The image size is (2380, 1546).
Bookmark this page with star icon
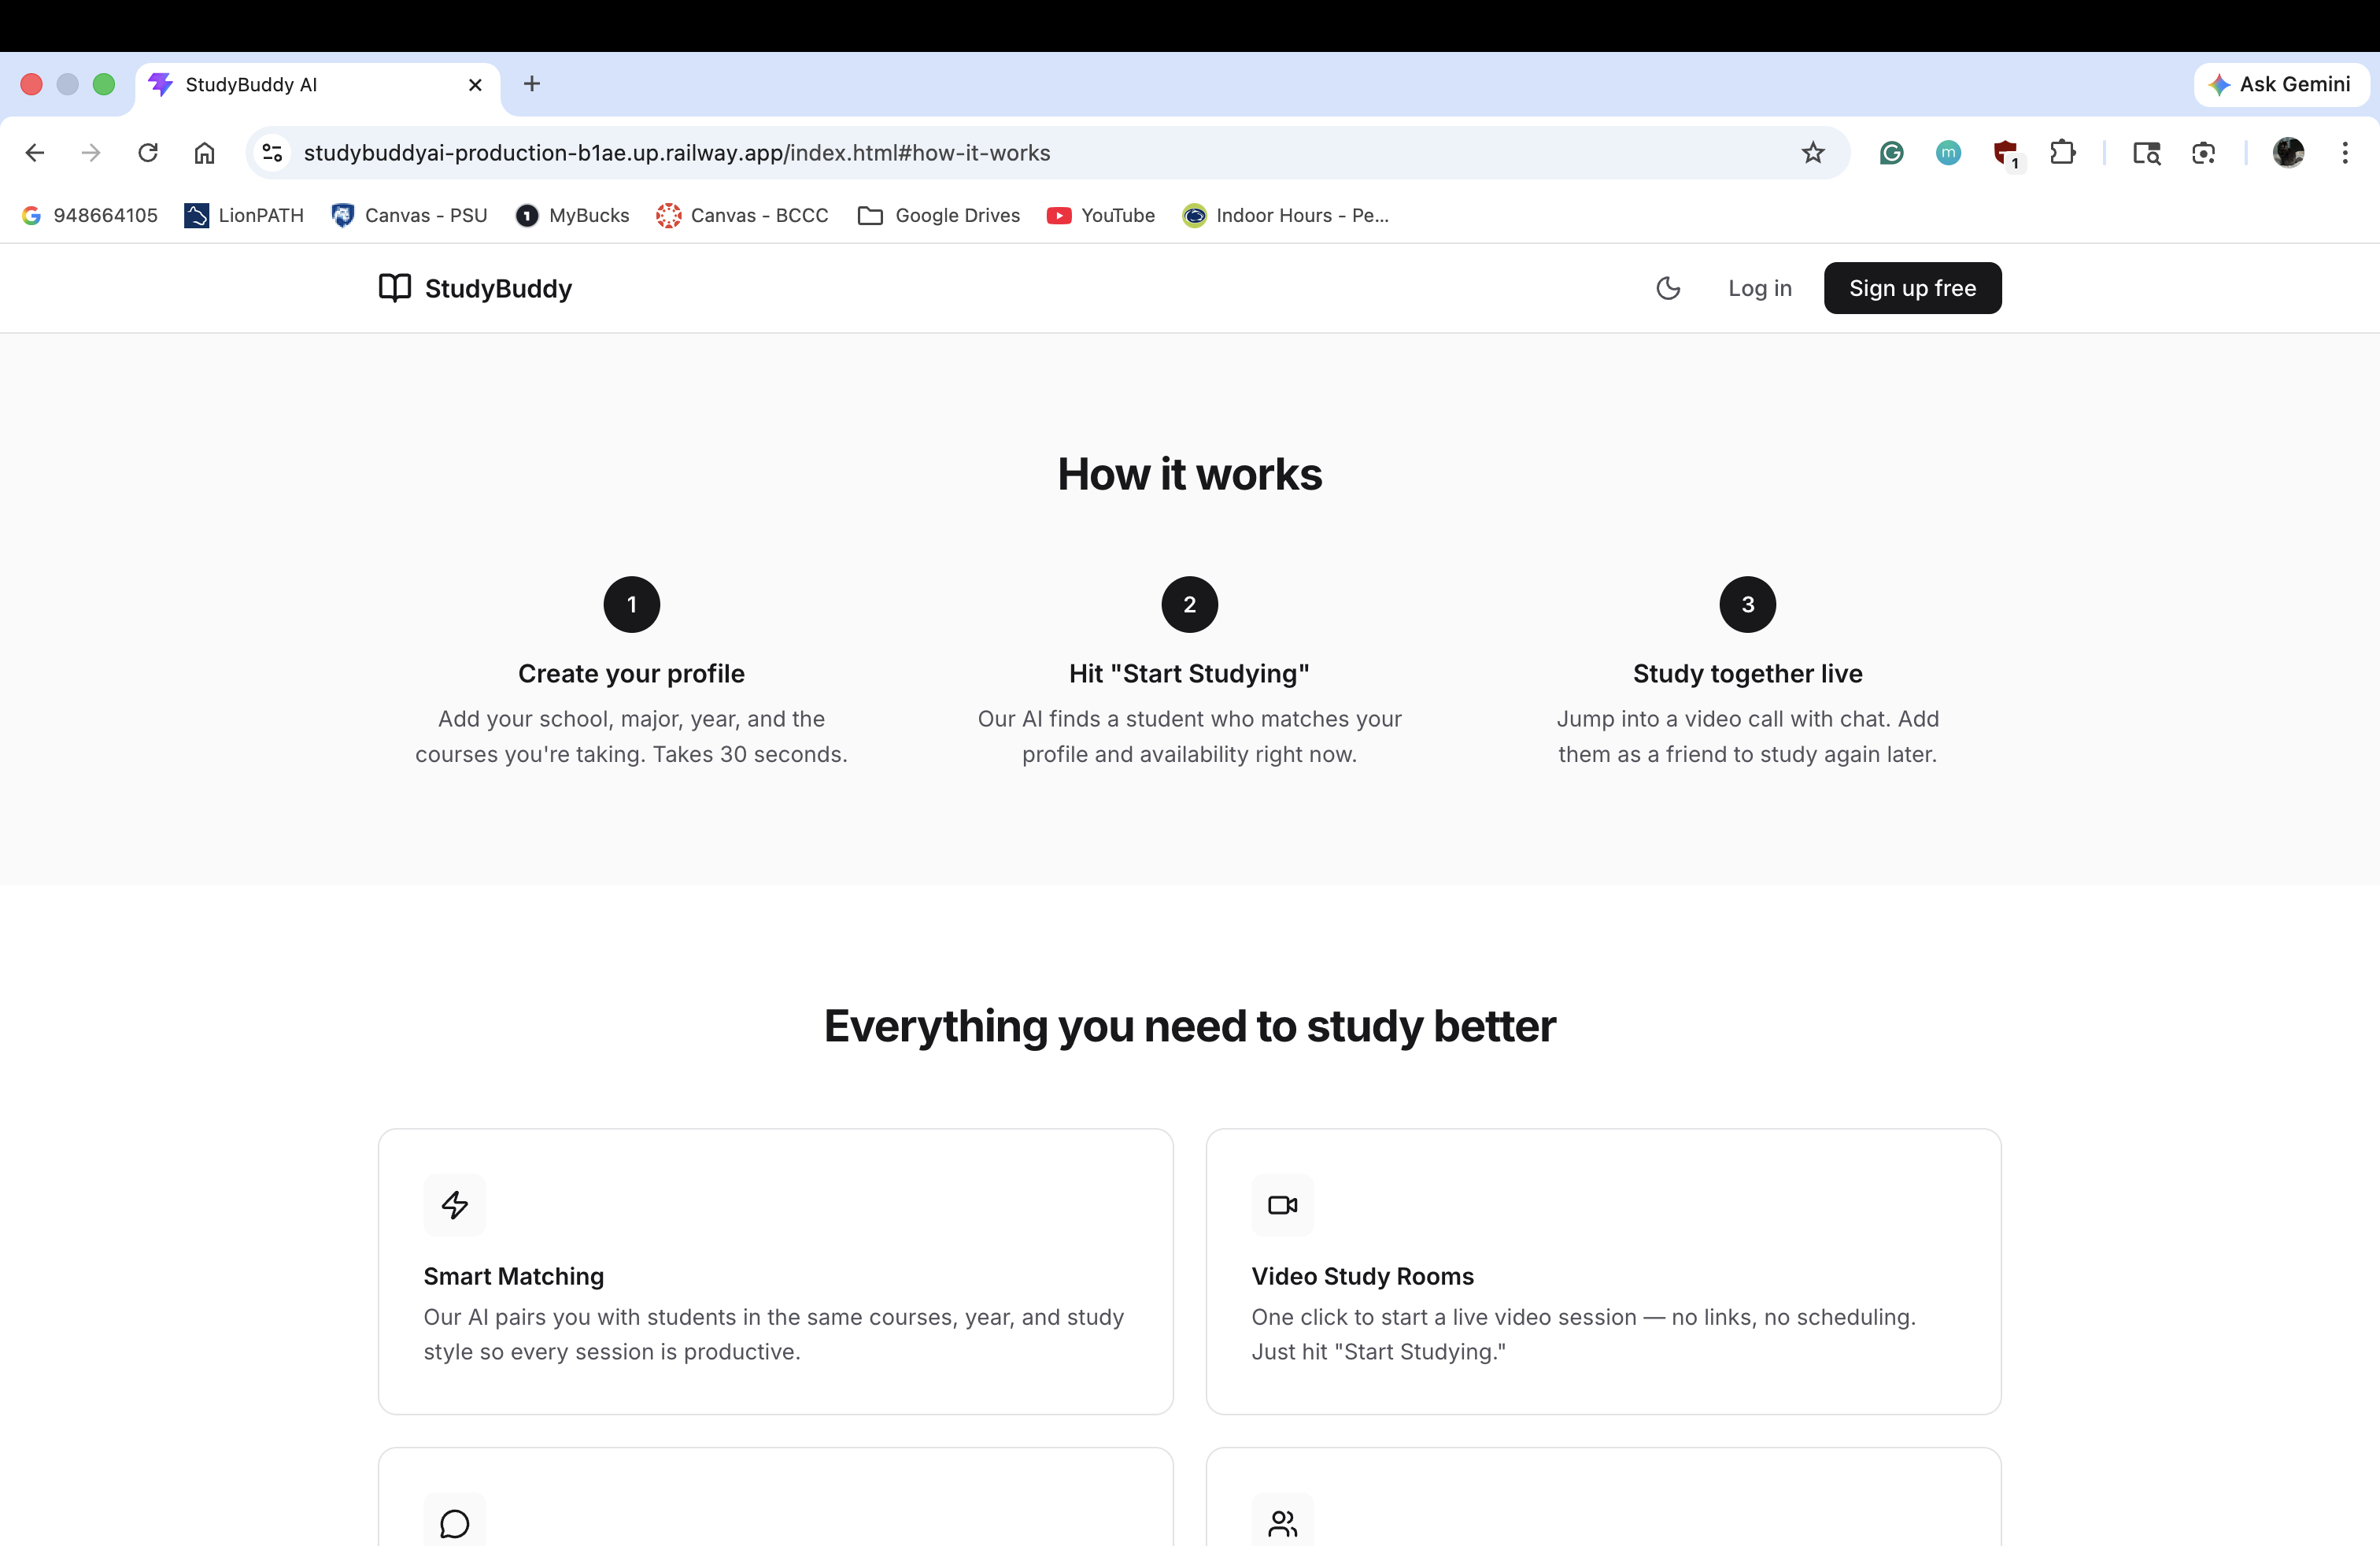click(x=1813, y=153)
